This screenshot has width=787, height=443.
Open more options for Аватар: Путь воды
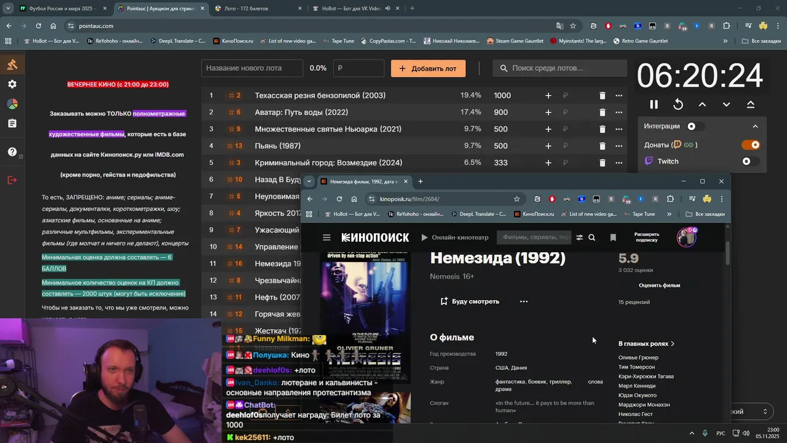point(619,112)
